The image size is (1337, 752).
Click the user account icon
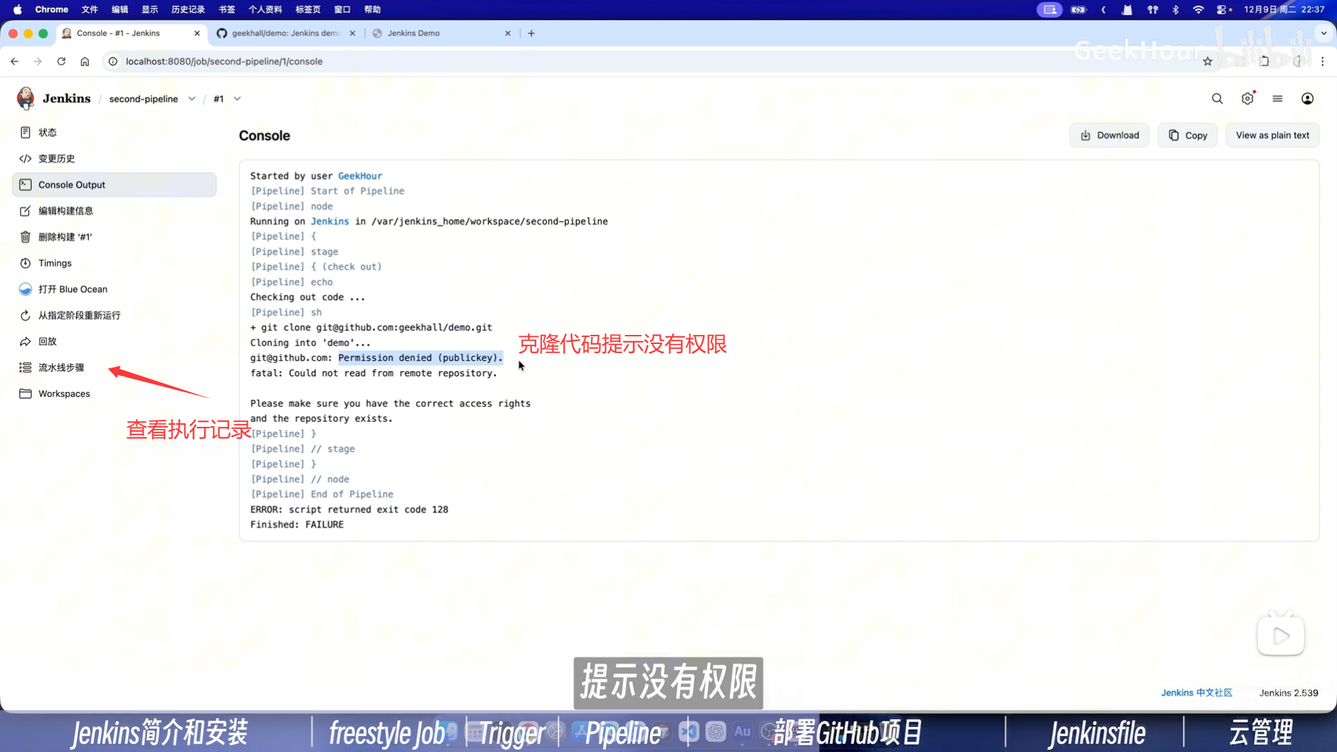click(x=1307, y=99)
